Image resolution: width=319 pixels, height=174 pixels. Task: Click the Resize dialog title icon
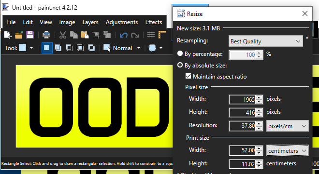coord(180,13)
